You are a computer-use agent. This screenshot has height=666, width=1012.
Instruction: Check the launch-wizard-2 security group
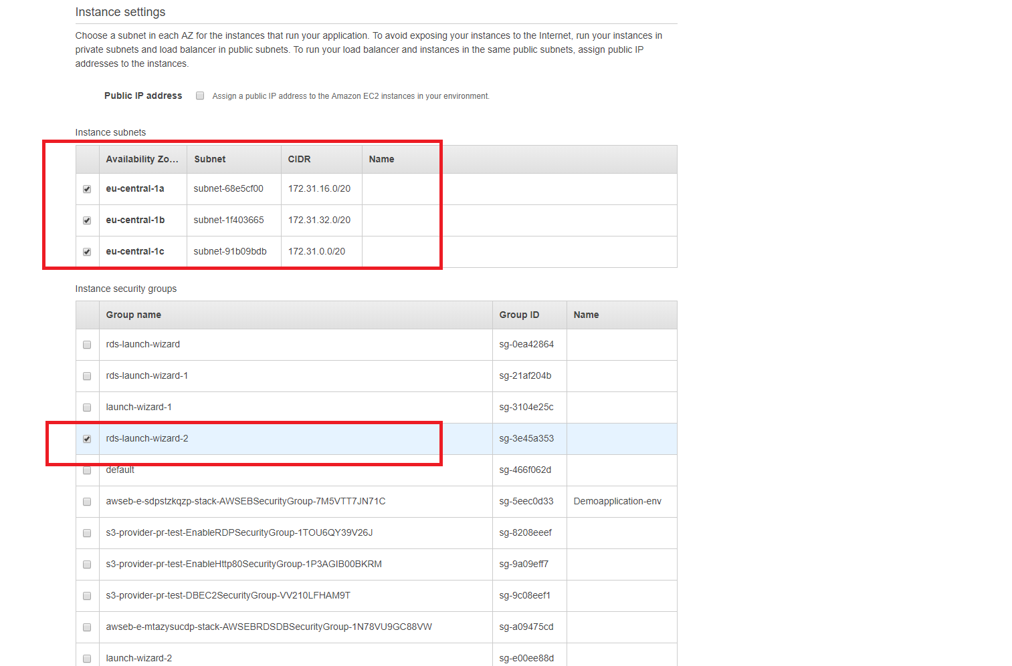[87, 659]
